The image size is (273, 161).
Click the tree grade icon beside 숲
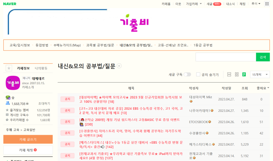click(x=8, y=98)
